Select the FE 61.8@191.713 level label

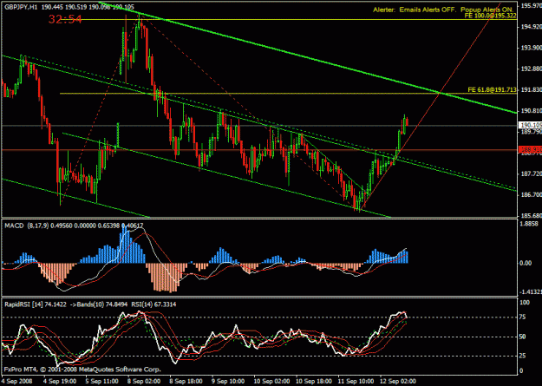[x=493, y=89]
